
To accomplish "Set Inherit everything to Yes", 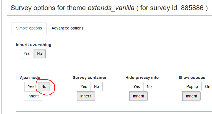I will (x=27, y=54).
